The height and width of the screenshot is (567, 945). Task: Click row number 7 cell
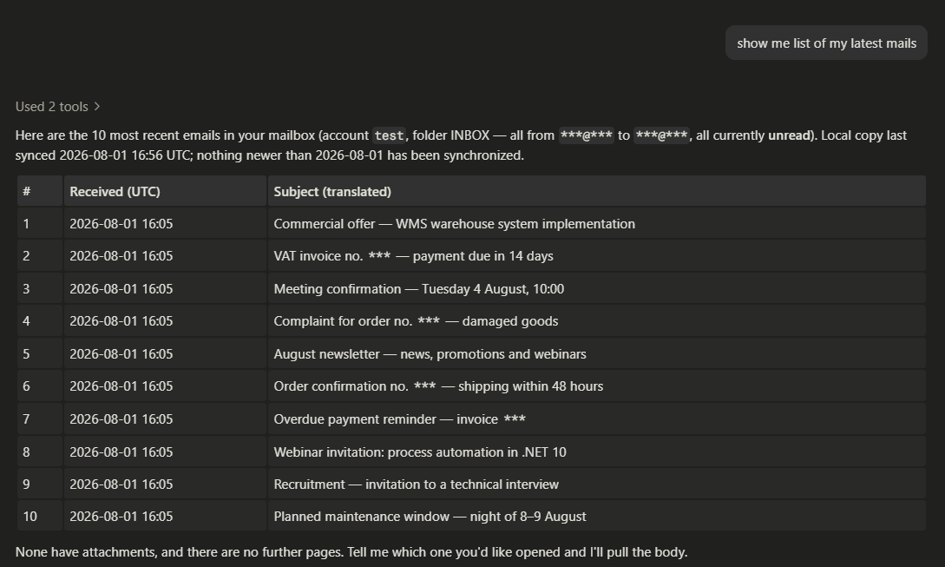pyautogui.click(x=40, y=419)
